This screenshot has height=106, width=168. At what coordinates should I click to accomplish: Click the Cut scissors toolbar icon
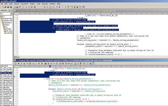coord(26,7)
